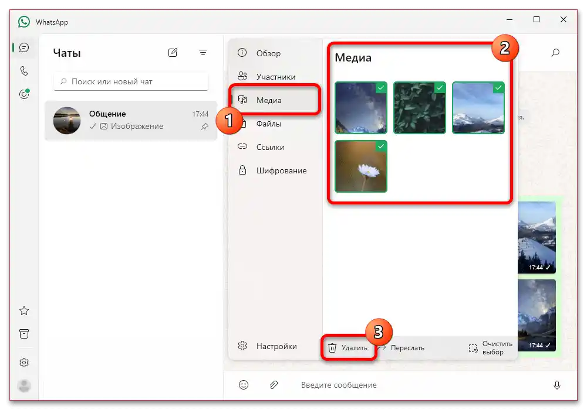This screenshot has width=587, height=410.
Task: Deselect the snowy mountains image
Action: 478,108
